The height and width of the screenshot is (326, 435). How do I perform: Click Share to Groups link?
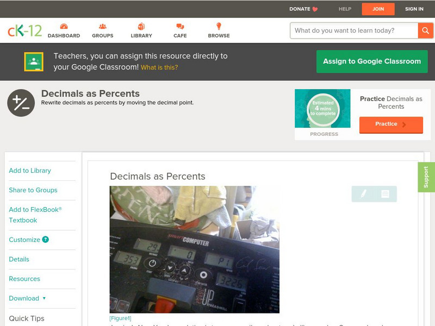point(33,190)
